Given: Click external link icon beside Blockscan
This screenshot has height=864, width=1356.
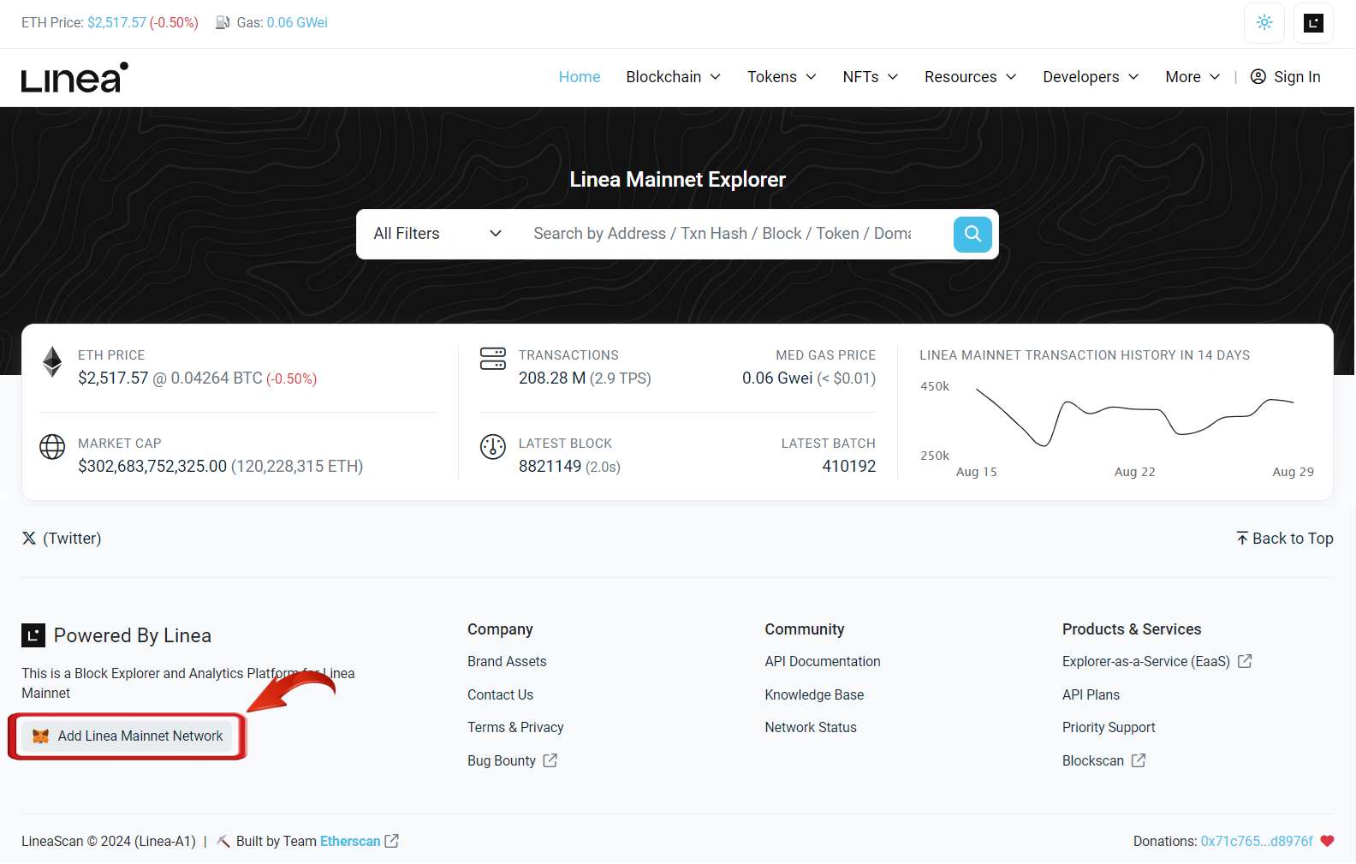Looking at the screenshot, I should tap(1139, 760).
